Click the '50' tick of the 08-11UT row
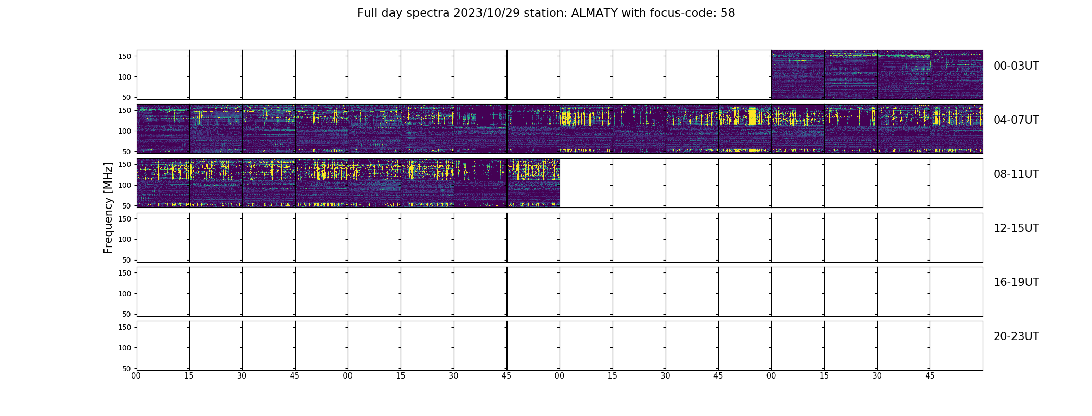Screen dimensions: 1092x416 pyautogui.click(x=127, y=205)
